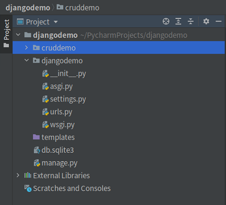Click the Select Opened File crosshair icon
Image resolution: width=226 pixels, height=205 pixels.
click(x=166, y=21)
